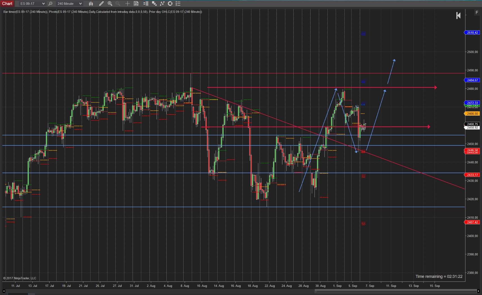
Task: Click the return to last bar icon
Action: (x=458, y=16)
